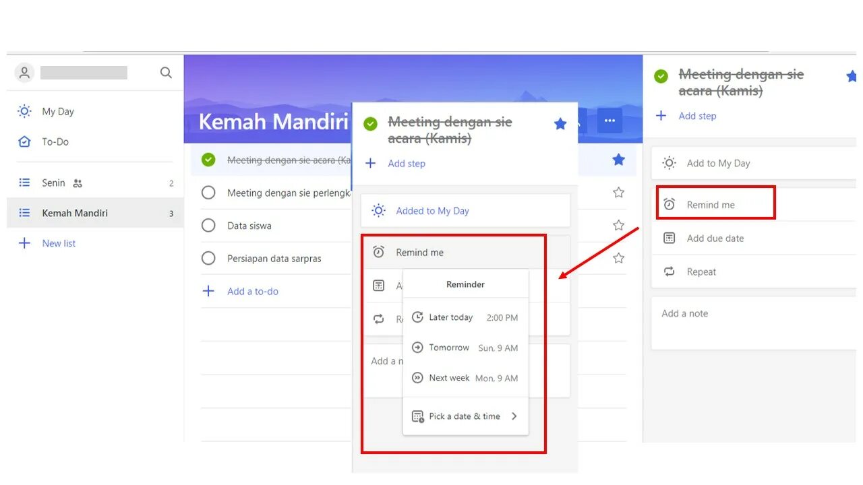Mark Persiapan data sarpras as complete

pyautogui.click(x=208, y=258)
